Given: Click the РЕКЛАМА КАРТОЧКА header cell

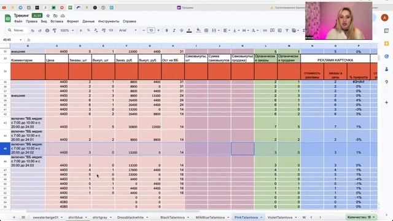Looking at the screenshot, I should tap(335, 58).
